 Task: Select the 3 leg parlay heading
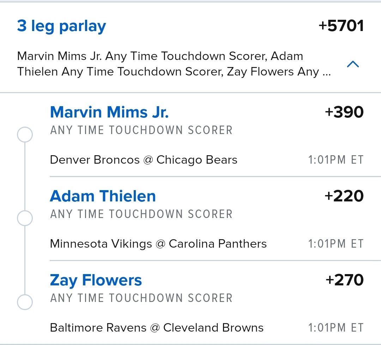61,26
